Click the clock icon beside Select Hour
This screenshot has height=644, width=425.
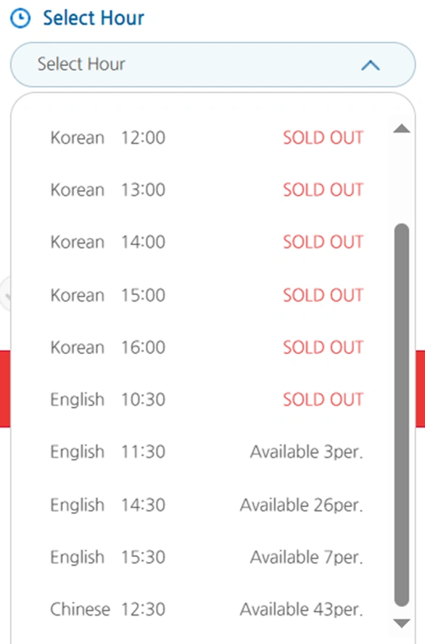pos(20,18)
